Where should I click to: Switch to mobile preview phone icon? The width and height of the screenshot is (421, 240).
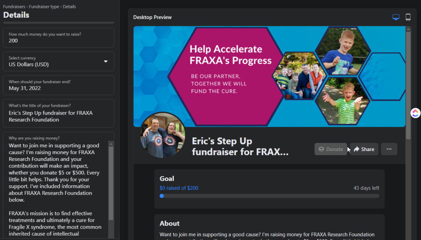tap(408, 17)
